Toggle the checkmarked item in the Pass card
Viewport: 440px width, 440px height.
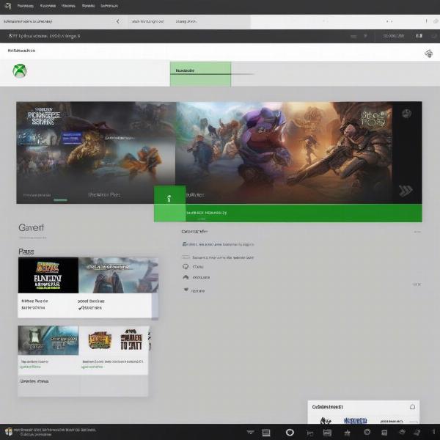pos(89,308)
